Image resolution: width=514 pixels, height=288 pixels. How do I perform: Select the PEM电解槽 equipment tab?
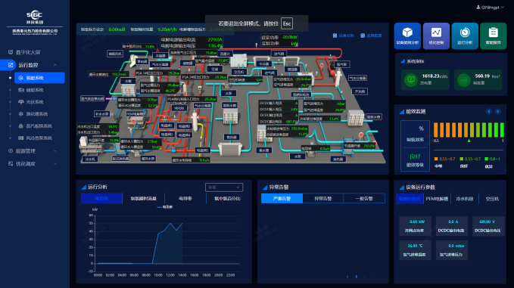pos(437,199)
